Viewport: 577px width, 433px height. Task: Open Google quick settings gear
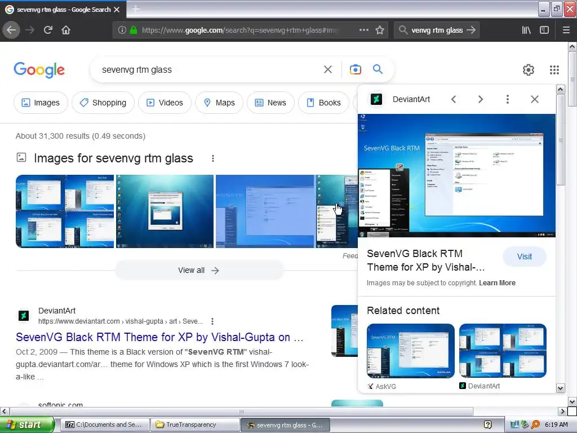[529, 70]
